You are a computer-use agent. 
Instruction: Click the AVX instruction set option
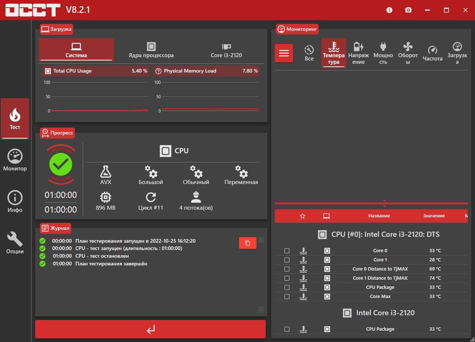point(105,175)
